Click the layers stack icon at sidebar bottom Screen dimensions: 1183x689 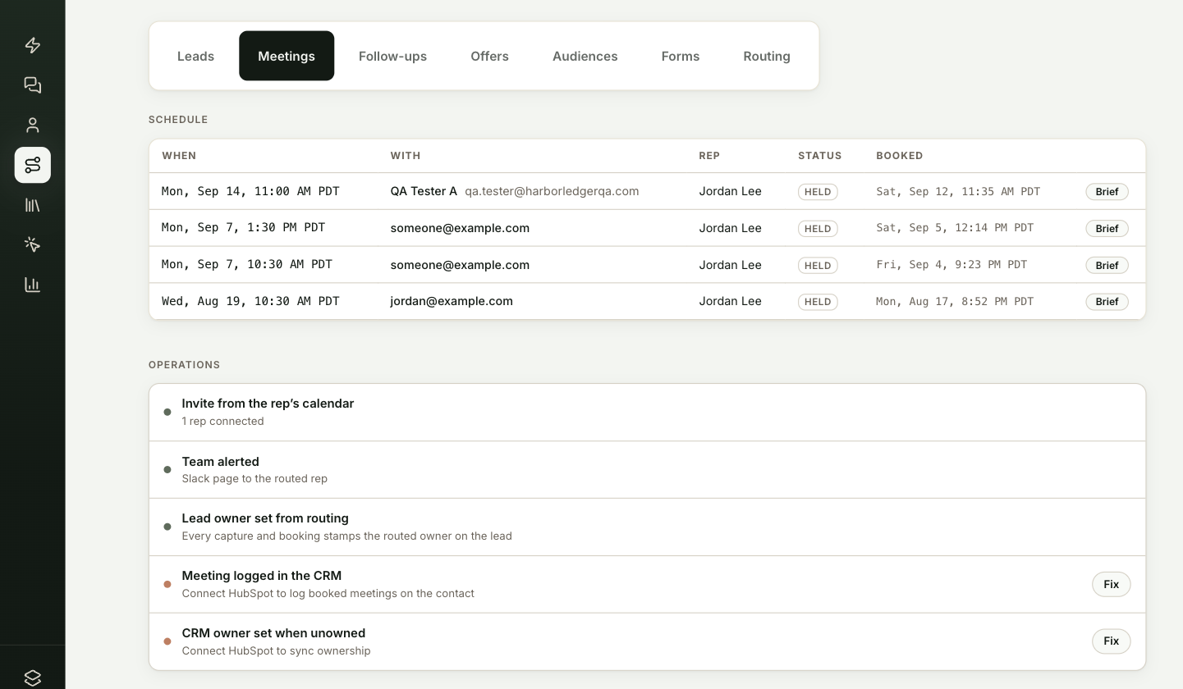[33, 678]
